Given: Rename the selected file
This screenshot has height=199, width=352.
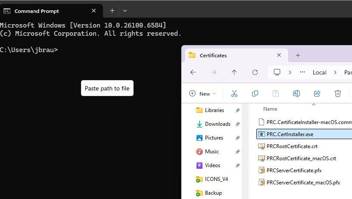Looking at the screenshot, I should 296,93.
